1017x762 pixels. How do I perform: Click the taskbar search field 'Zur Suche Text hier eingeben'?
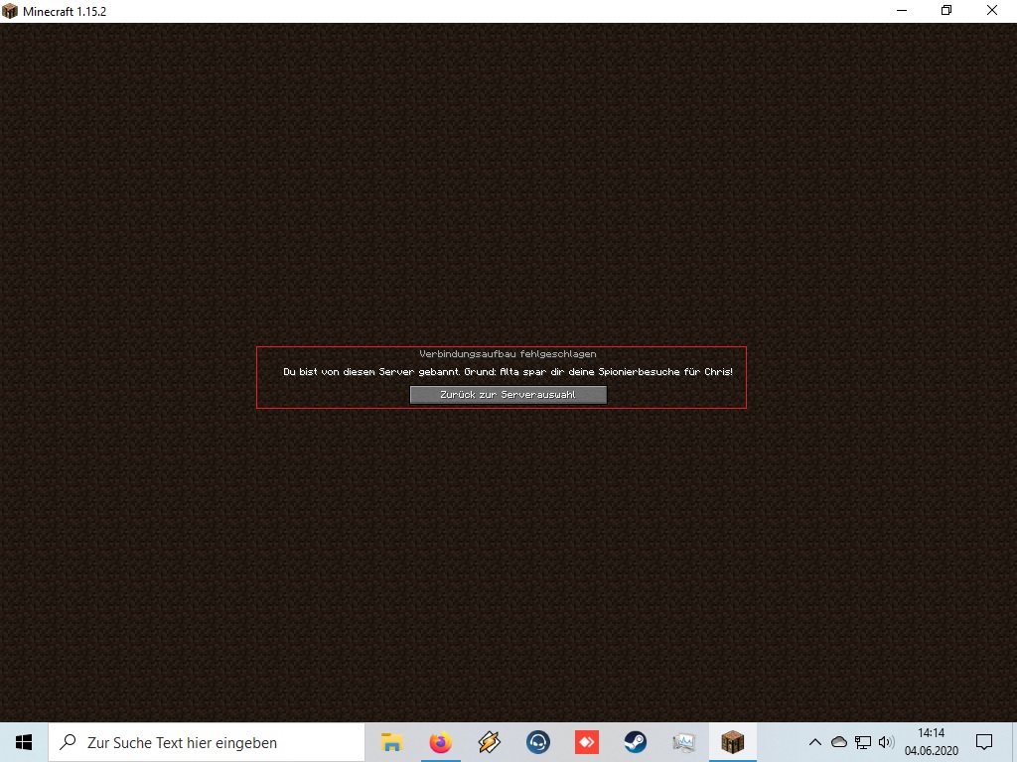pyautogui.click(x=207, y=742)
